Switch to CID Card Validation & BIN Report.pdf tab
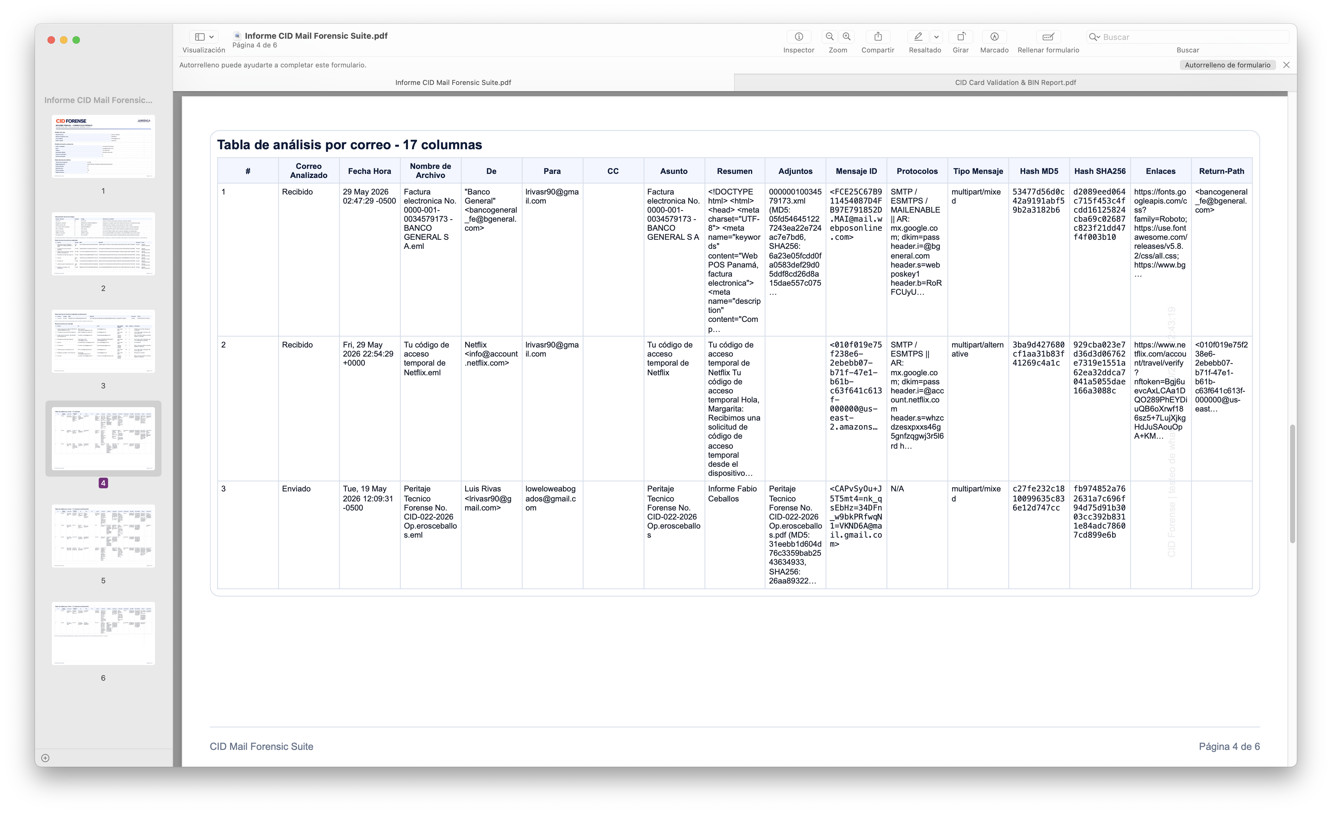1332x813 pixels. coord(1015,83)
